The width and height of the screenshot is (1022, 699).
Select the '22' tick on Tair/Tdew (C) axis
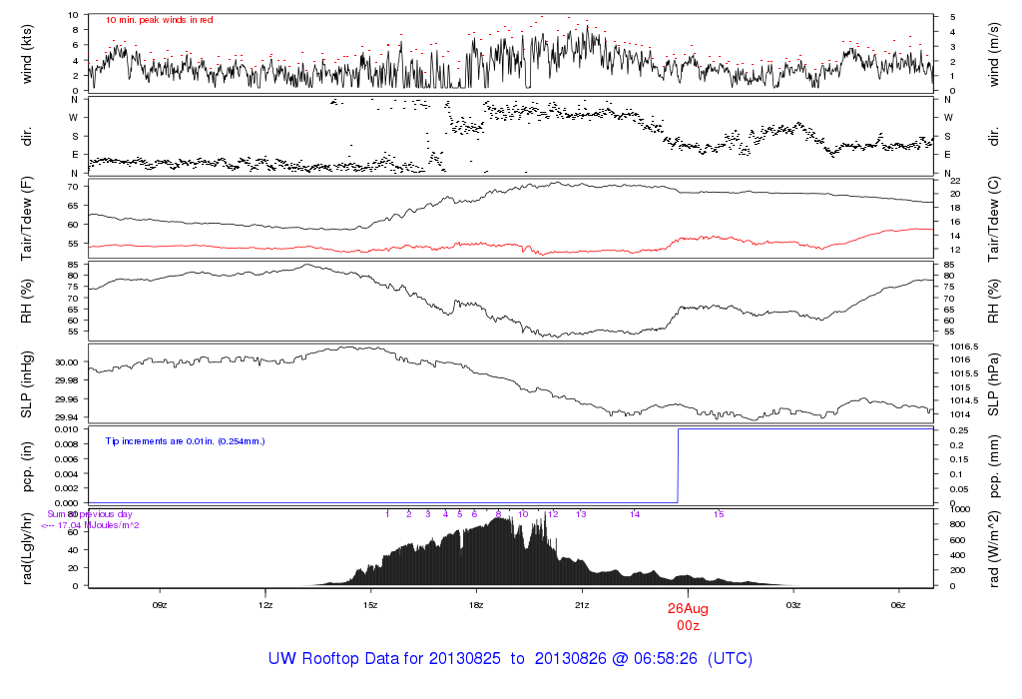[x=955, y=181]
